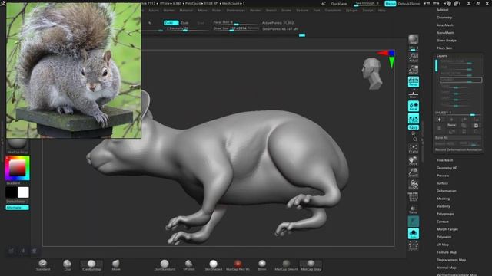Click the Bake All button
Screen dimensions: 492x276
[x=458, y=138]
